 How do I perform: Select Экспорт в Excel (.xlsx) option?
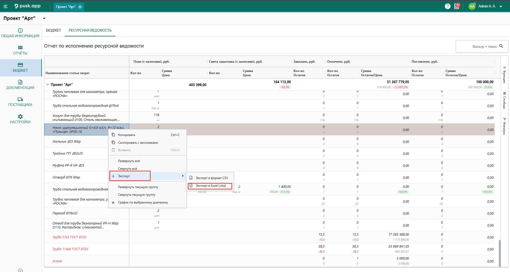click(211, 186)
